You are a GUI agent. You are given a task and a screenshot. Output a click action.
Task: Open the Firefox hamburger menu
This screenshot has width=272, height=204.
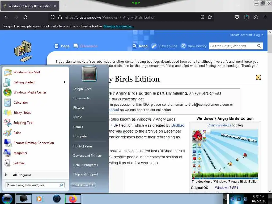(x=265, y=17)
